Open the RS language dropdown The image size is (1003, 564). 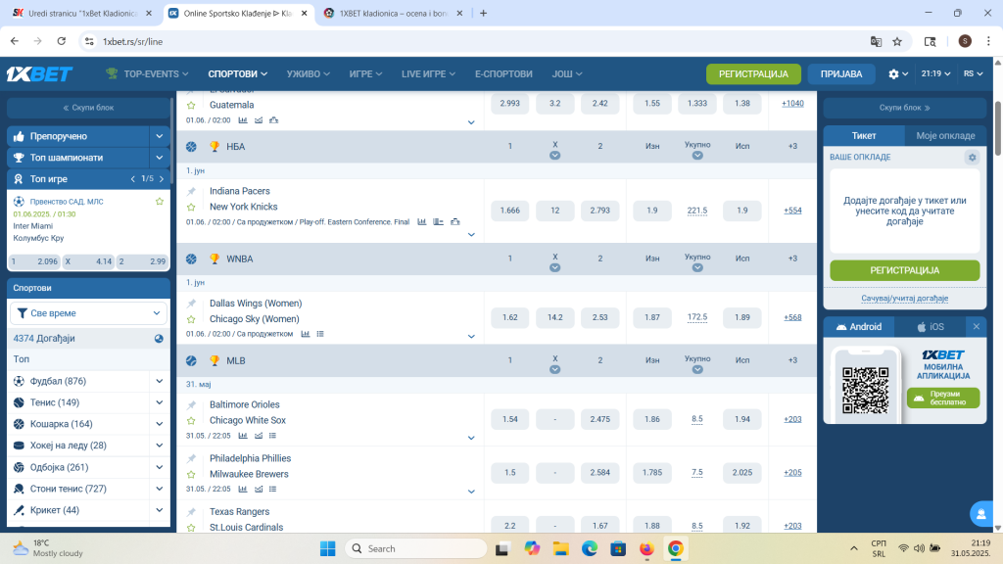(973, 74)
